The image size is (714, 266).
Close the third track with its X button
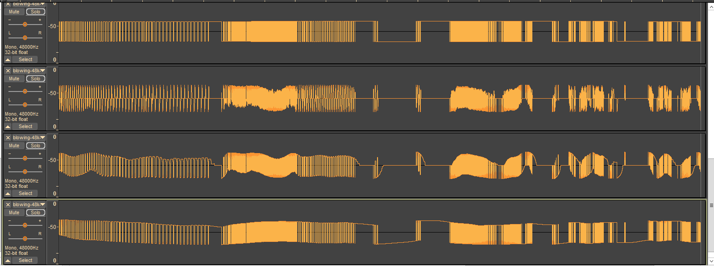coord(8,137)
